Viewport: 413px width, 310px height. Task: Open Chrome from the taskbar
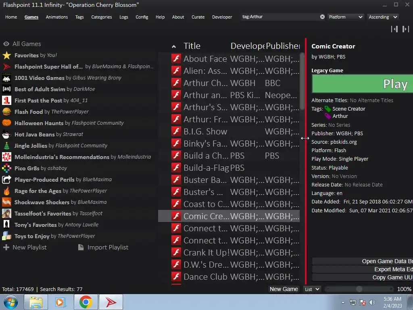(86, 302)
